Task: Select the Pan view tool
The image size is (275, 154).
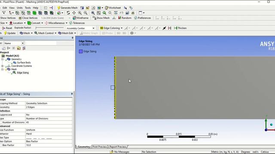Action: coord(74,13)
